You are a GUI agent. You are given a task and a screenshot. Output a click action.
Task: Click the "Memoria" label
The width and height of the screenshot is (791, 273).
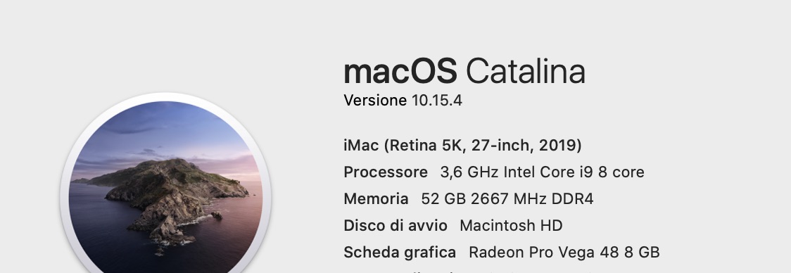click(376, 199)
